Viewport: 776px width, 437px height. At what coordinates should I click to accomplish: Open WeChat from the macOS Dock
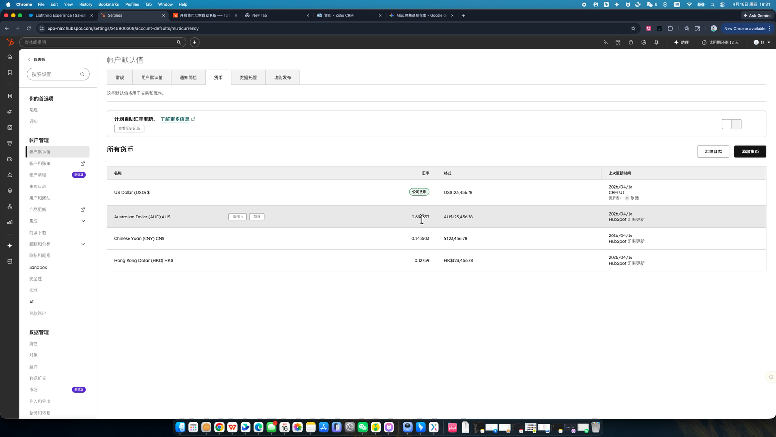[x=363, y=427]
